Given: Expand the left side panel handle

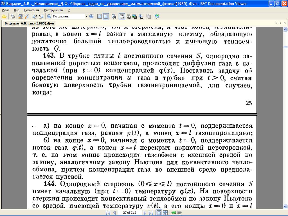Looking at the screenshot, I should (x=1, y=114).
